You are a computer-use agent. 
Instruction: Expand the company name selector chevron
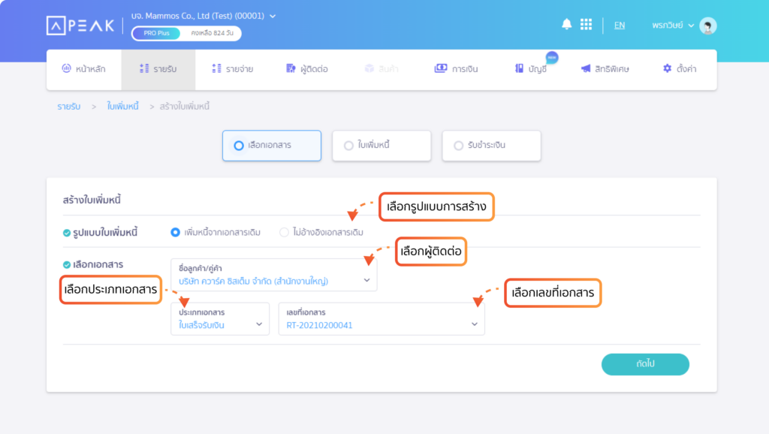click(x=273, y=17)
